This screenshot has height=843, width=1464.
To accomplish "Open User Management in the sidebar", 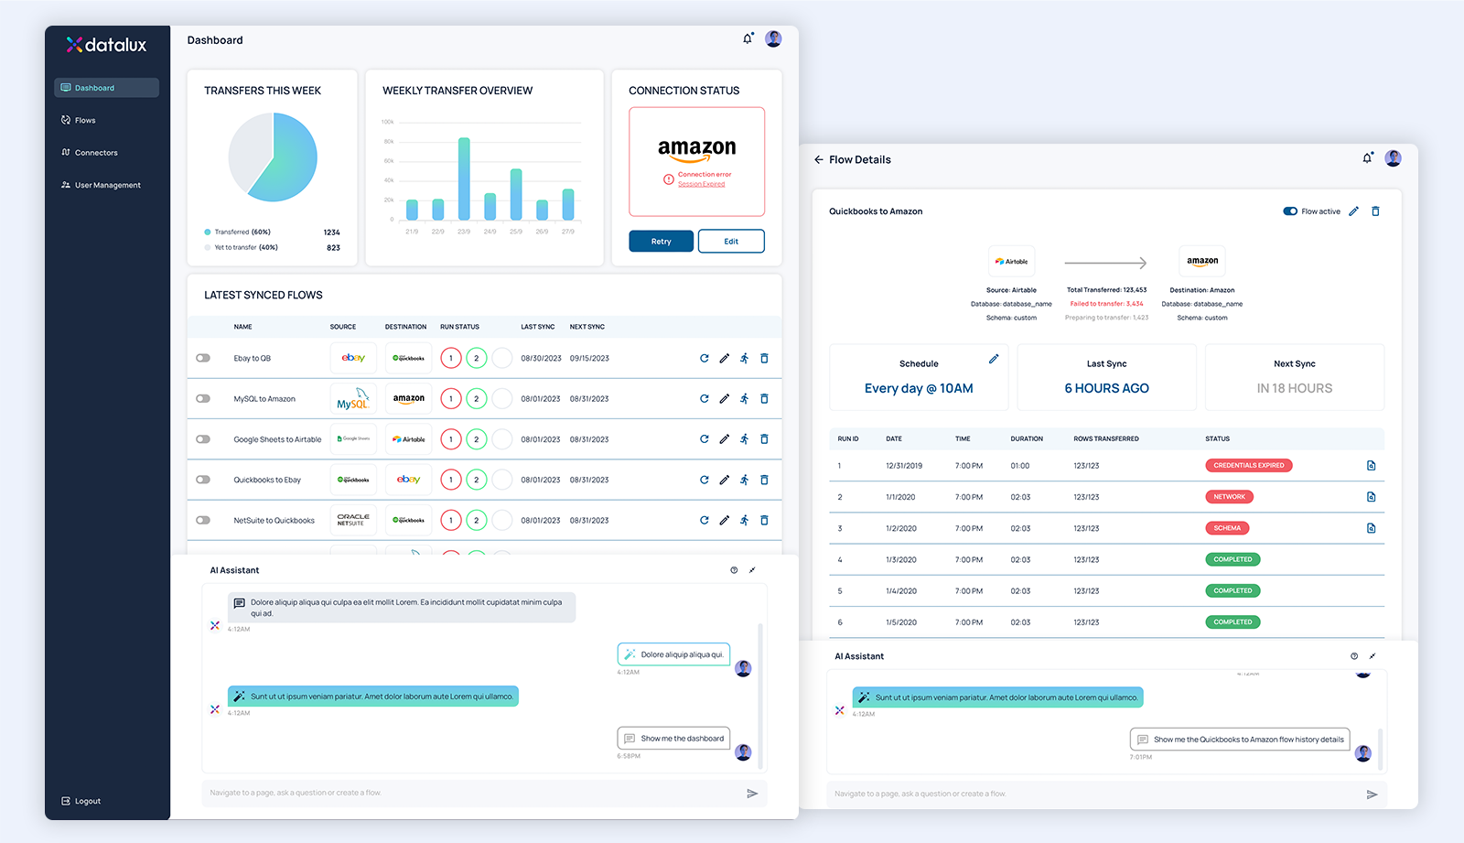I will point(101,185).
